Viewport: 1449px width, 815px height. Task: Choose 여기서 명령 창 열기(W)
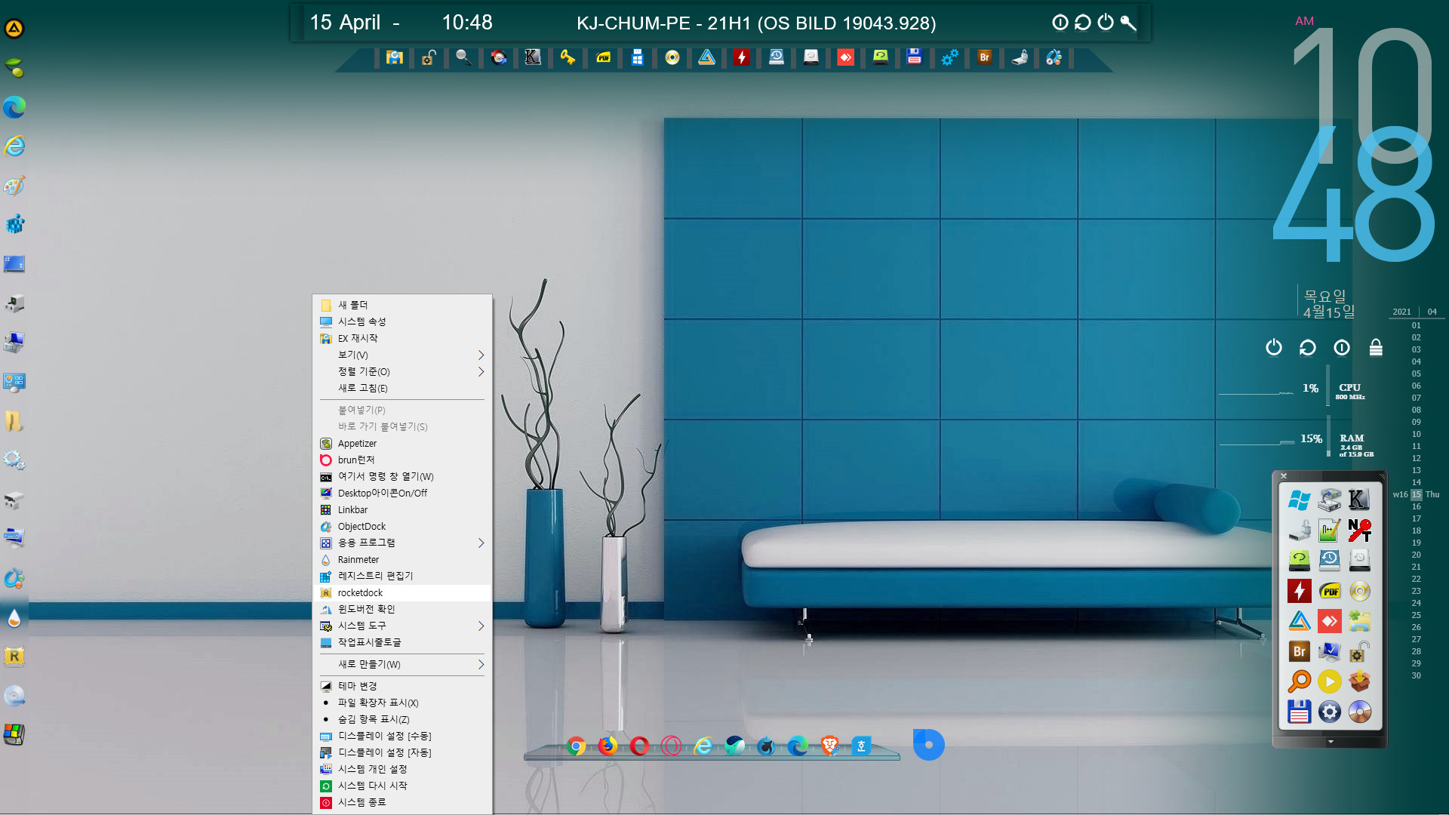(401, 476)
